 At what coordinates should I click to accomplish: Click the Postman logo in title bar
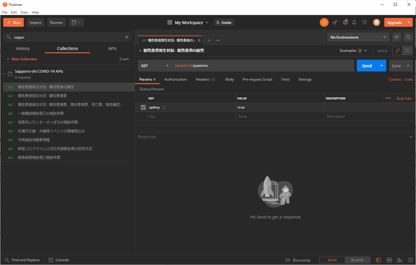(x=5, y=5)
